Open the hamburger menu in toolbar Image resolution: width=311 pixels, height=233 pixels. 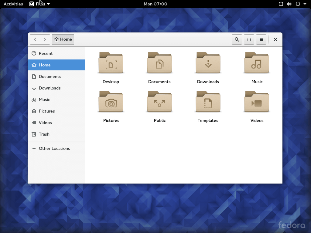coord(261,39)
